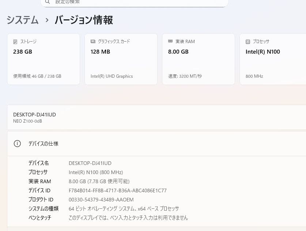The width and height of the screenshot is (306, 231).
Task: Open the Intel(R) UHD Graphics card panel
Action: pyautogui.click(x=121, y=59)
